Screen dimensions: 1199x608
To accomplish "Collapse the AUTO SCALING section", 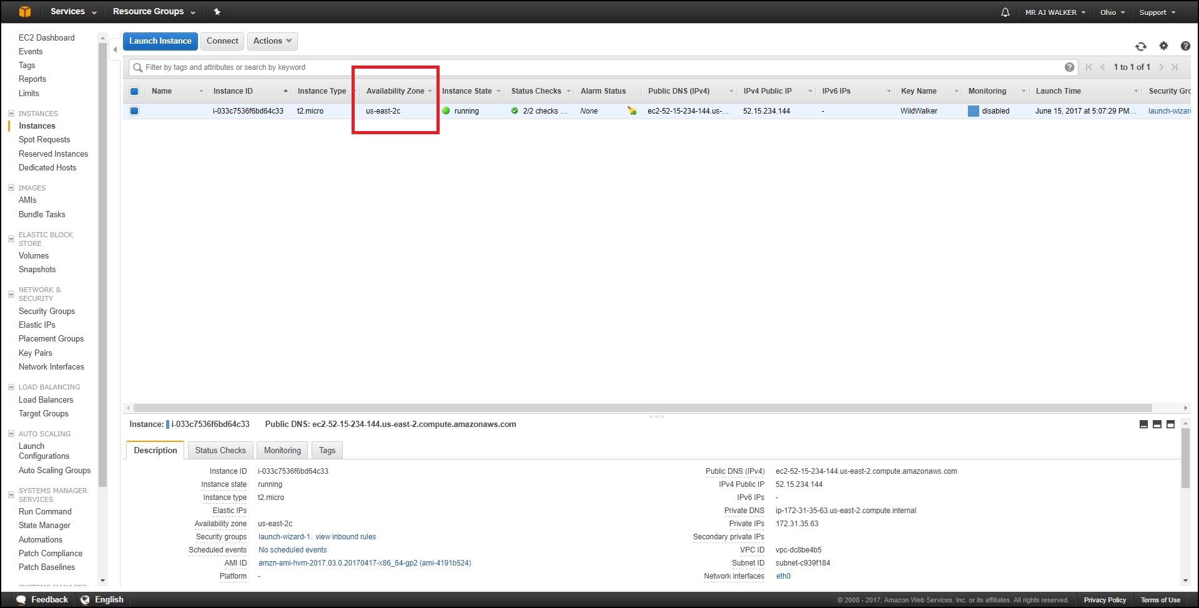I will point(11,434).
